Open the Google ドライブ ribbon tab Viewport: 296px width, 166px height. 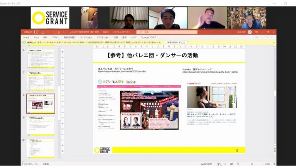(x=148, y=37)
